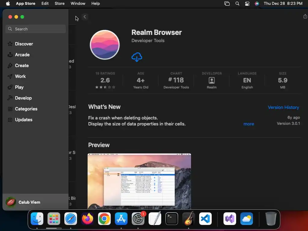Open Arcade section in sidebar
Screen dimensions: 308x231
(22, 55)
